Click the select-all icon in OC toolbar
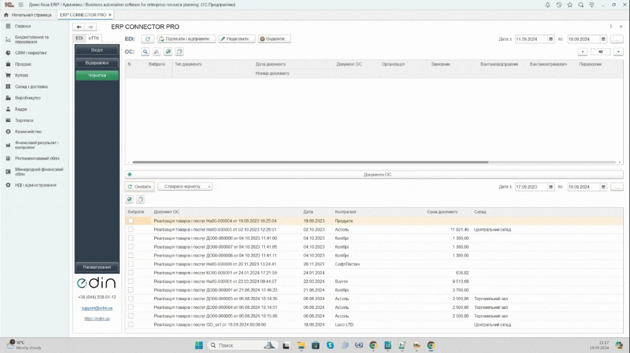The height and width of the screenshot is (353, 630). pyautogui.click(x=168, y=52)
